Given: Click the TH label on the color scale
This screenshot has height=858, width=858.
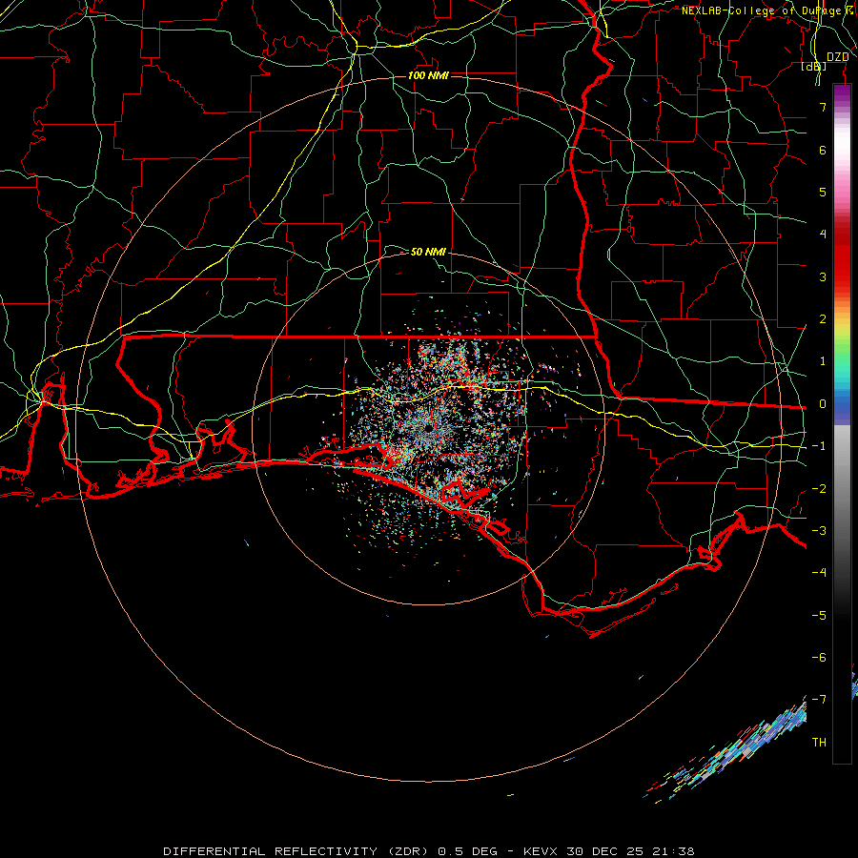Looking at the screenshot, I should (x=819, y=743).
